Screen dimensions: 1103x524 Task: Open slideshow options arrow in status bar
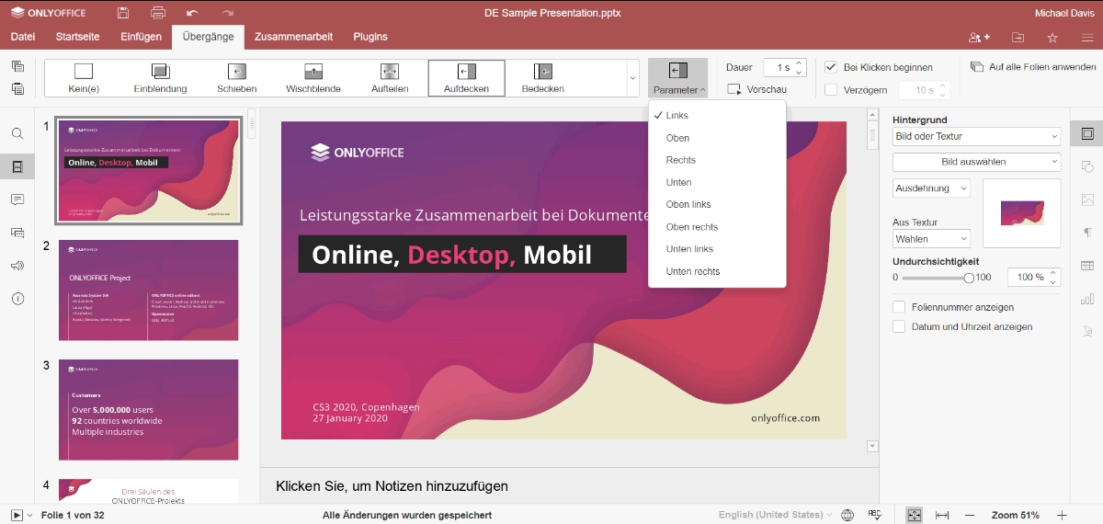click(30, 515)
